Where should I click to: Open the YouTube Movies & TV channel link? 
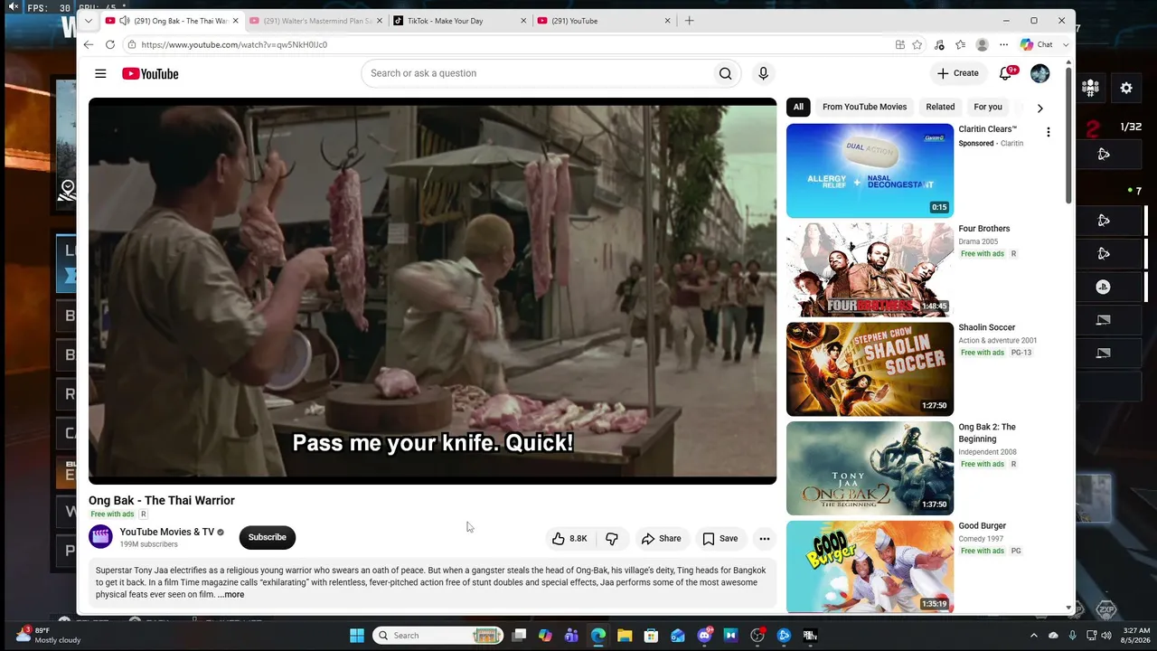167,532
